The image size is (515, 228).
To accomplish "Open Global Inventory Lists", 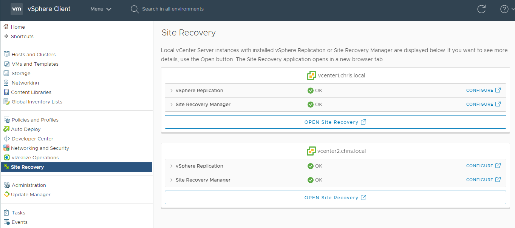I will (x=37, y=102).
